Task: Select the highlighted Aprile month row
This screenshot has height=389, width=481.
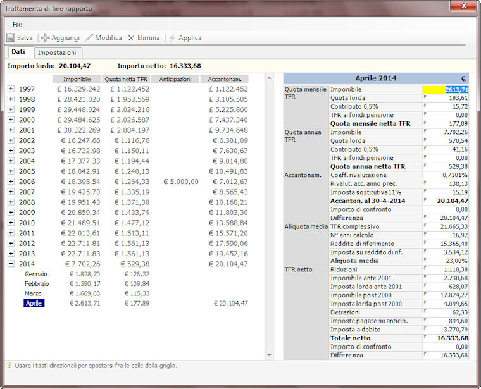Action: pyautogui.click(x=34, y=303)
